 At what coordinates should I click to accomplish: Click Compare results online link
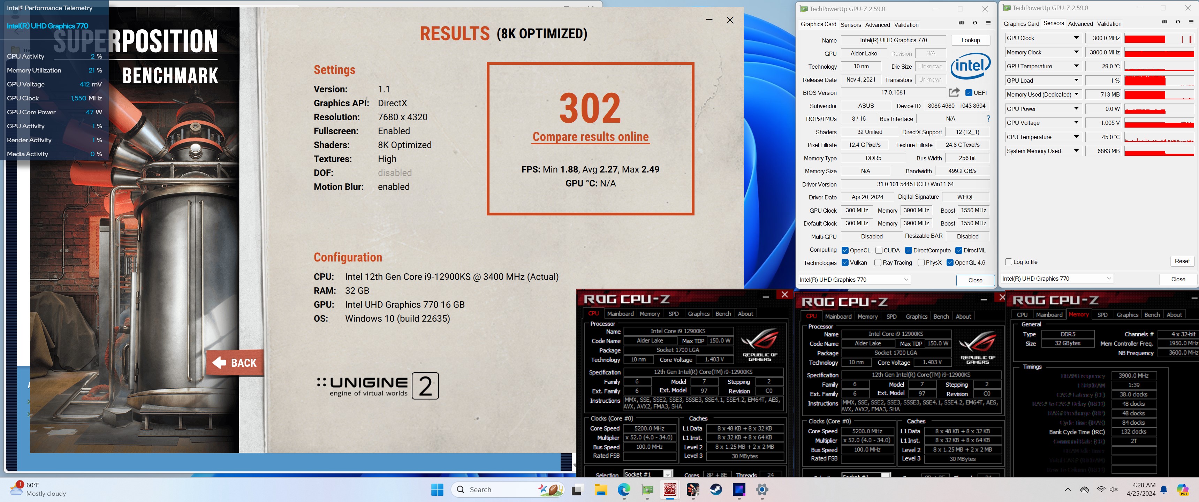590,137
